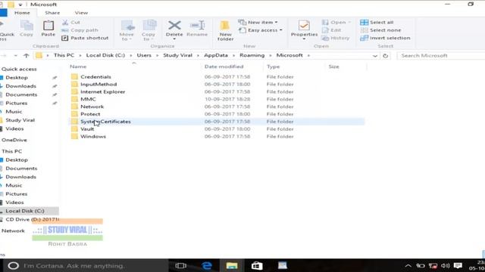This screenshot has width=485, height=272.
Task: Click AppData in the breadcrumb path
Action: click(x=216, y=55)
